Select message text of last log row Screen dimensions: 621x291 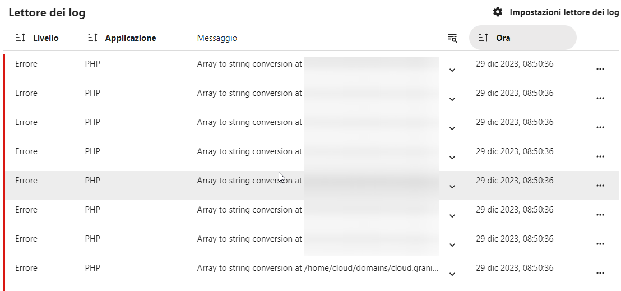click(318, 268)
